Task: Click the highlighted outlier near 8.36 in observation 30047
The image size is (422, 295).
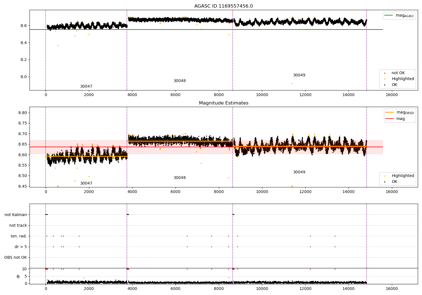Action: coord(58,46)
